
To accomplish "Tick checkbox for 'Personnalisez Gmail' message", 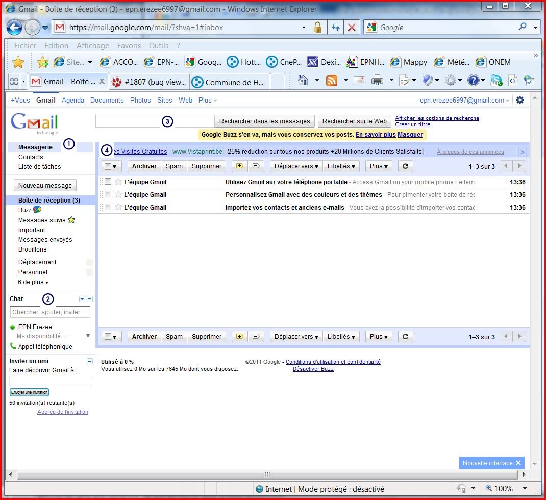I will pyautogui.click(x=108, y=194).
